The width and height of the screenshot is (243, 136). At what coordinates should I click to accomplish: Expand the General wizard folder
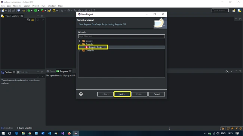80,41
